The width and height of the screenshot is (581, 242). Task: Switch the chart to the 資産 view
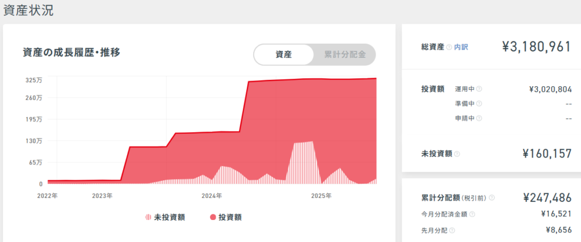[x=284, y=55]
